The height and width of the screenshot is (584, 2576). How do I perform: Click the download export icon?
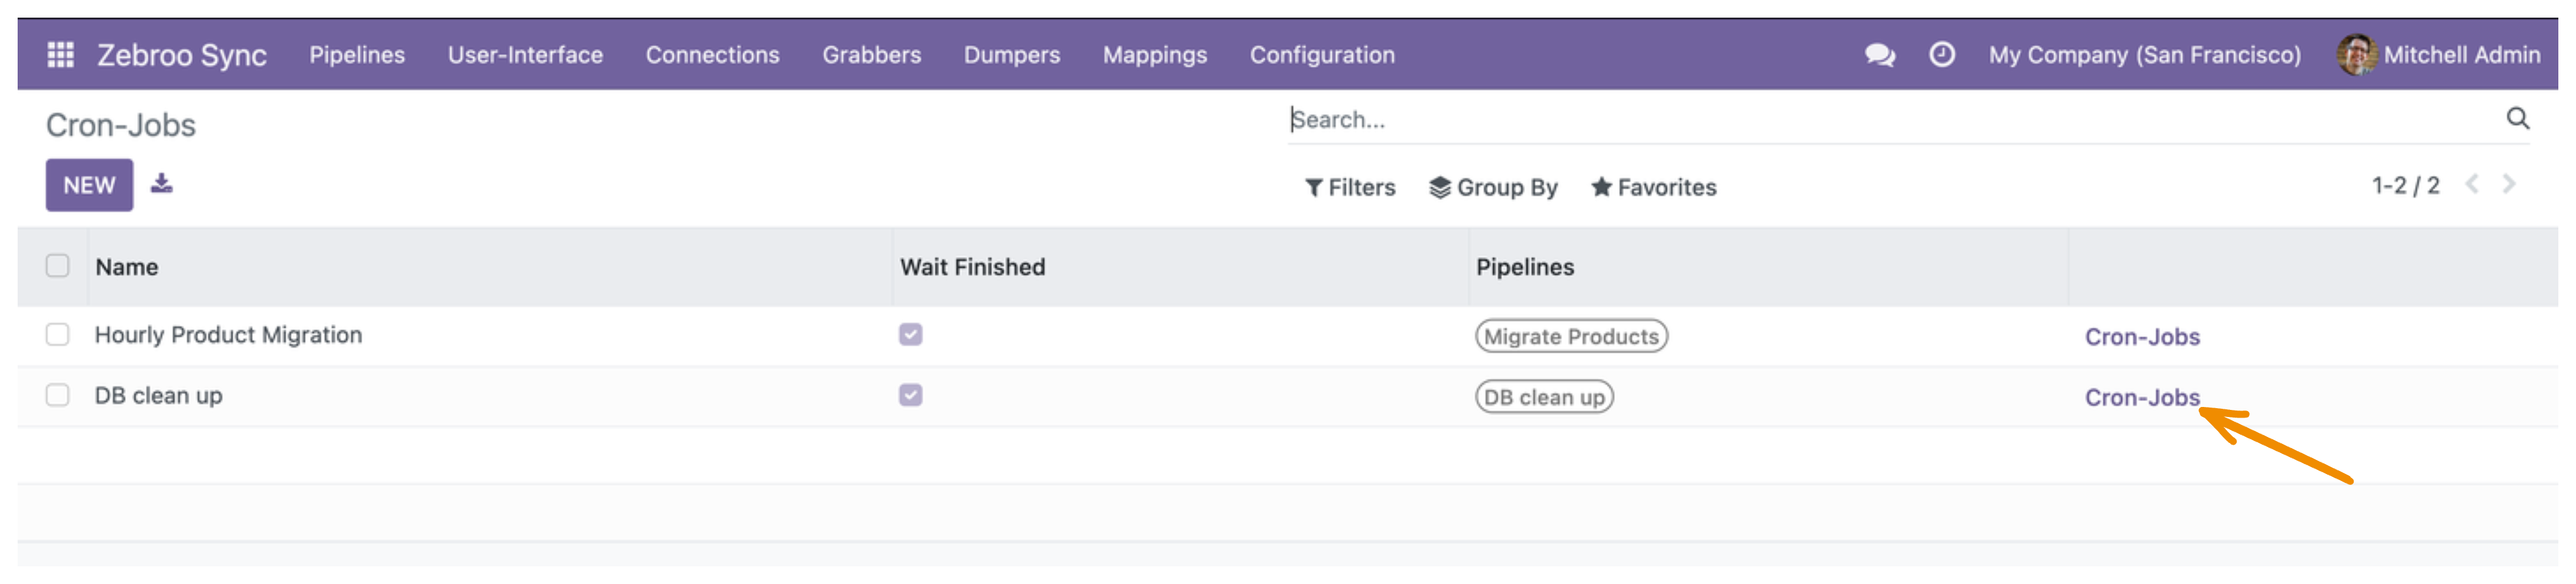pos(161,183)
